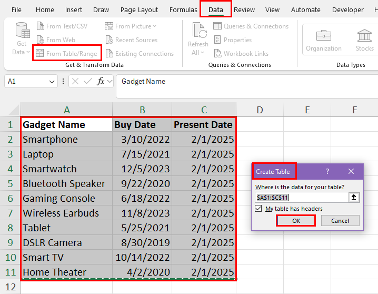
Task: Choose From Table/Range command
Action: click(x=67, y=53)
